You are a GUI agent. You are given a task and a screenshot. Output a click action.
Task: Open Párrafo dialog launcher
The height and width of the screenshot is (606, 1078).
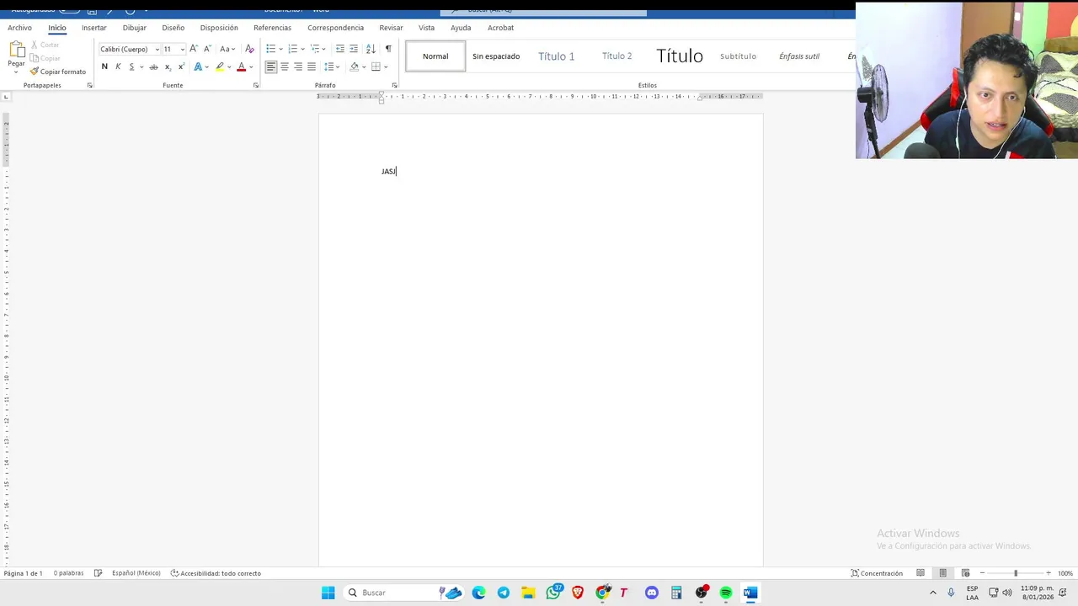(x=394, y=85)
